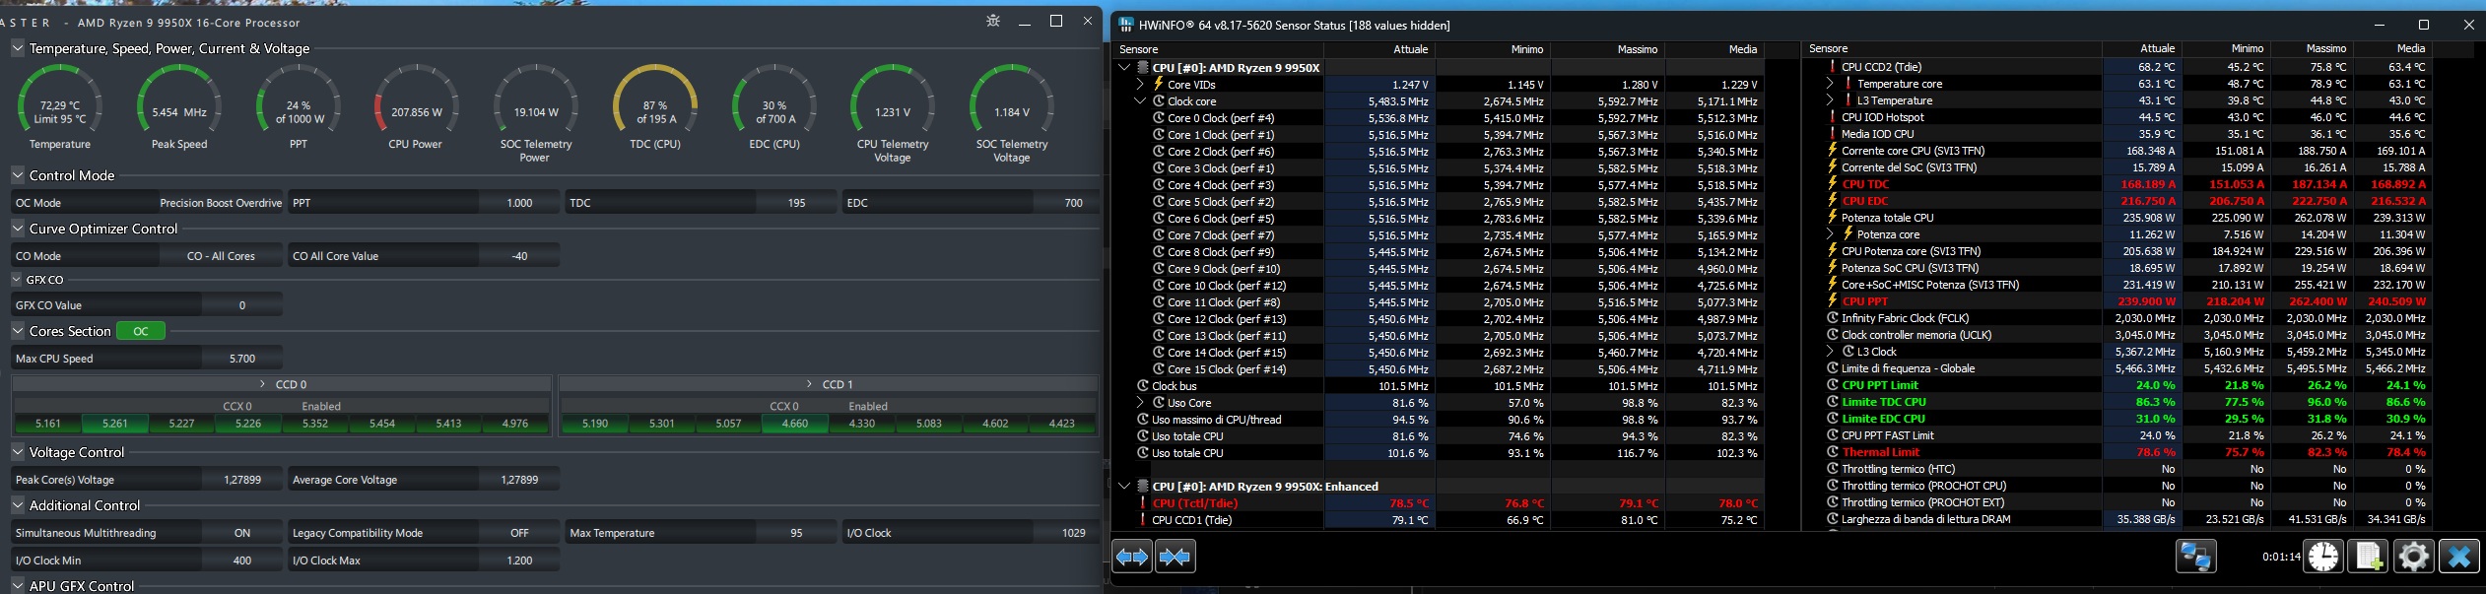Open the bug report icon in Ryzen Master
The image size is (2486, 594).
point(993,21)
